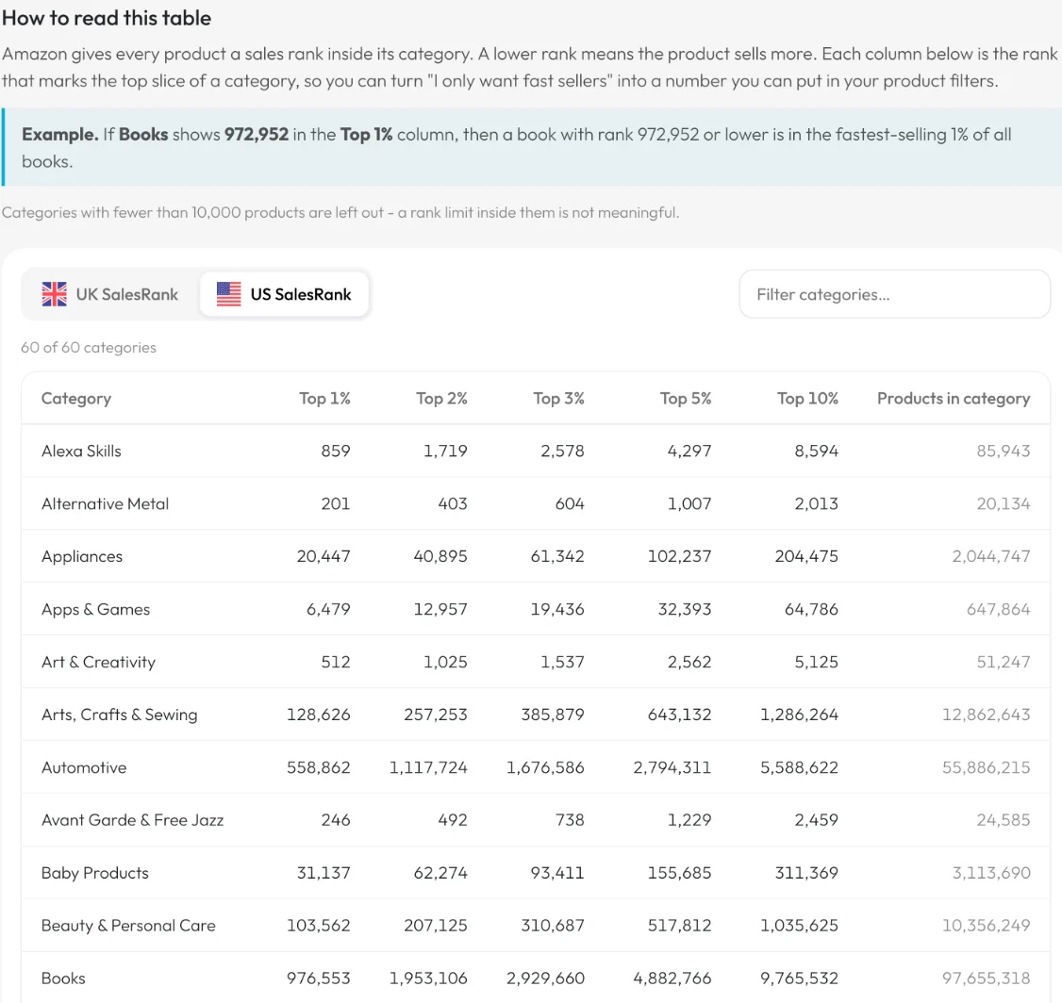Select the Baby Products row label

click(95, 873)
